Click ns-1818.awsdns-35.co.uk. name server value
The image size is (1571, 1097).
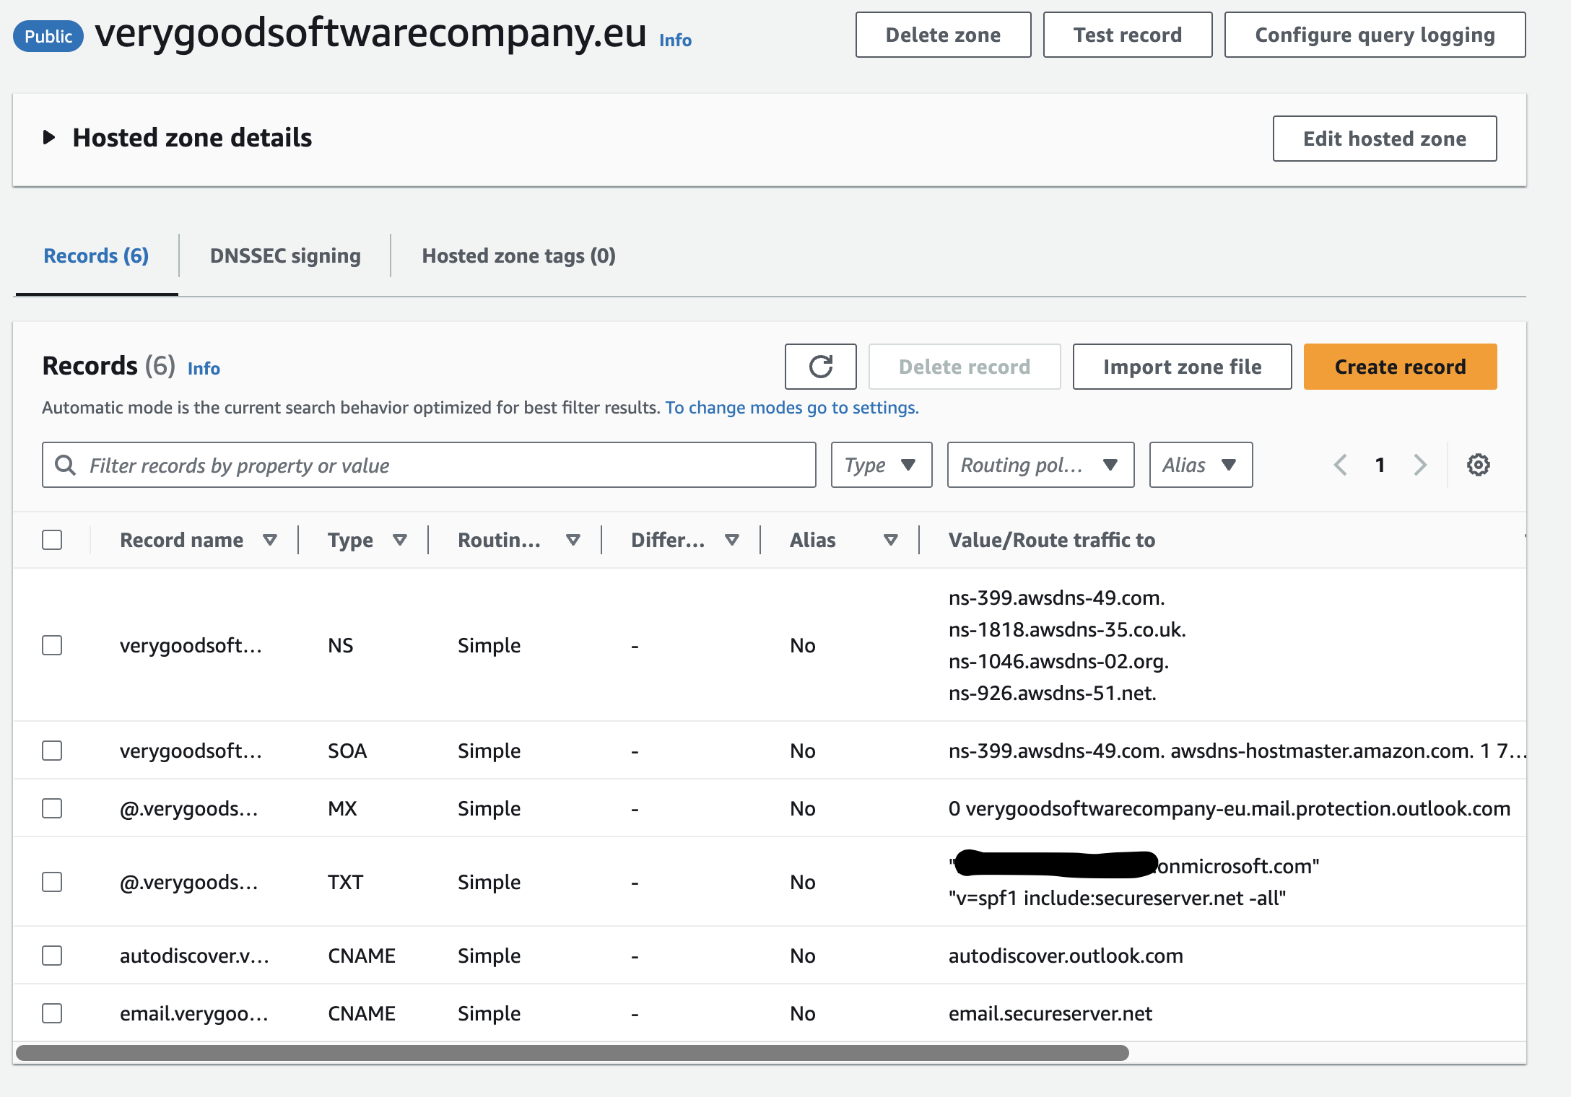1067,629
